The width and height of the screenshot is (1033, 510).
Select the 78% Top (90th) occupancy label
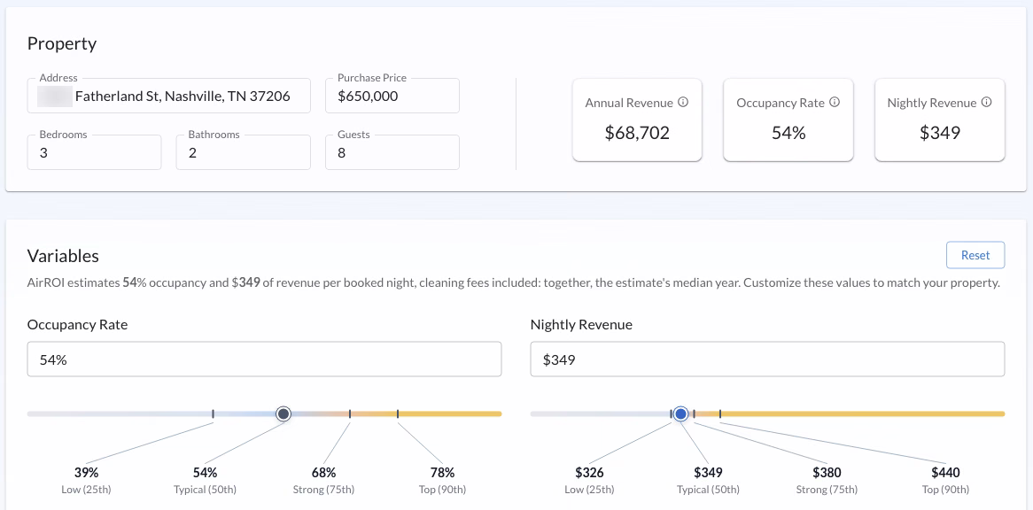pyautogui.click(x=443, y=481)
